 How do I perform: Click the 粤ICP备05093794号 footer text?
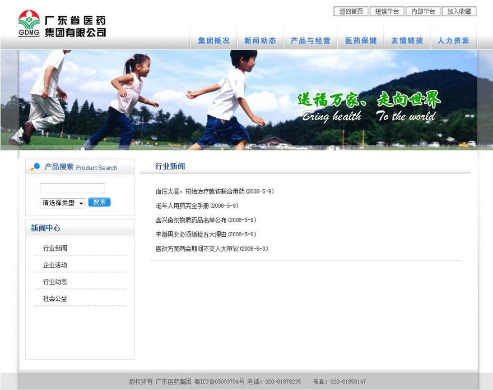(219, 382)
